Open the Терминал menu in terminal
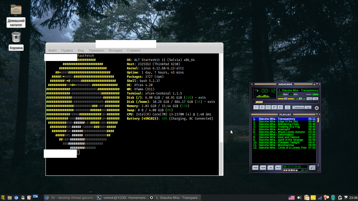 point(96,50)
